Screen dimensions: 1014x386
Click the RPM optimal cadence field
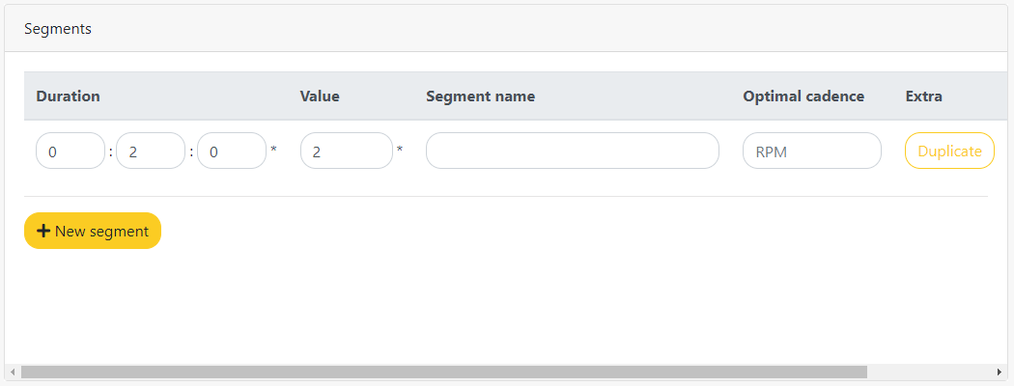812,151
